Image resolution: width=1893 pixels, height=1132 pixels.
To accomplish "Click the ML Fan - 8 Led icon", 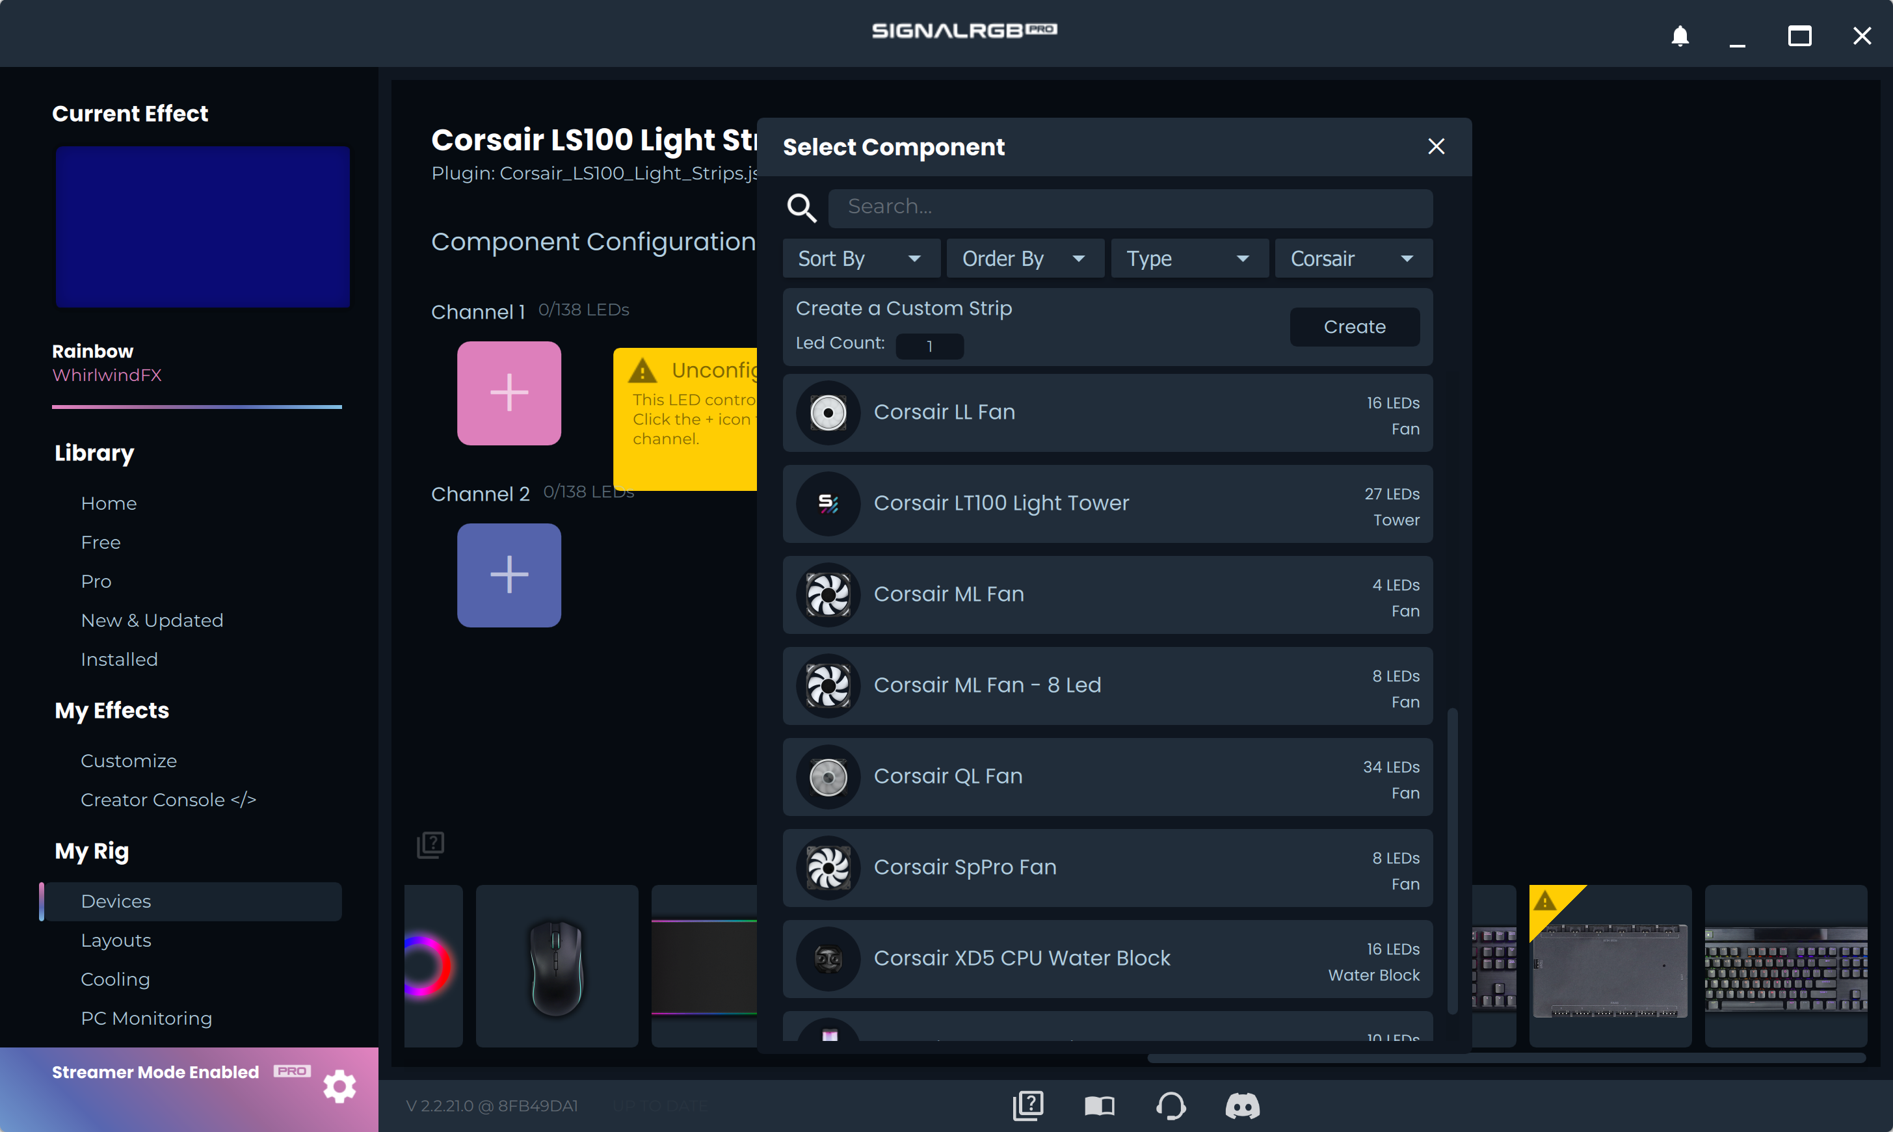I will (828, 685).
